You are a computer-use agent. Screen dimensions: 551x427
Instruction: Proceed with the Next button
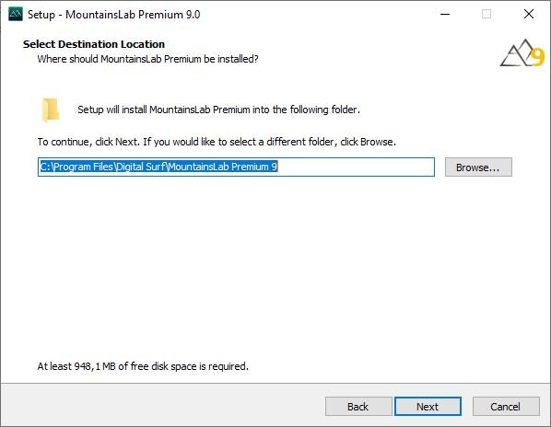click(428, 407)
